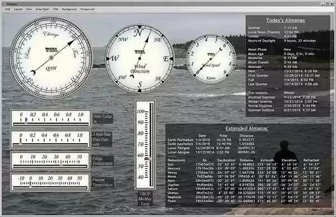Image resolution: width=336 pixels, height=217 pixels.
Task: Click the Declination column header
Action: [226, 160]
